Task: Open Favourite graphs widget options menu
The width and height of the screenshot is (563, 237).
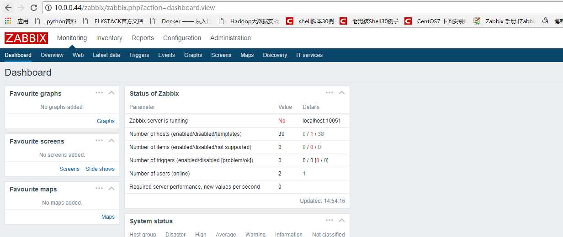Action: [x=99, y=93]
